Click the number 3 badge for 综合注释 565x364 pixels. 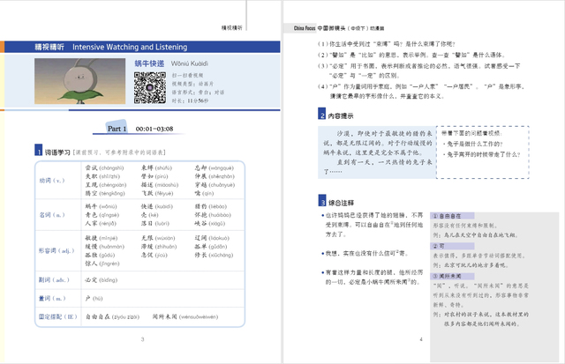[x=321, y=201]
